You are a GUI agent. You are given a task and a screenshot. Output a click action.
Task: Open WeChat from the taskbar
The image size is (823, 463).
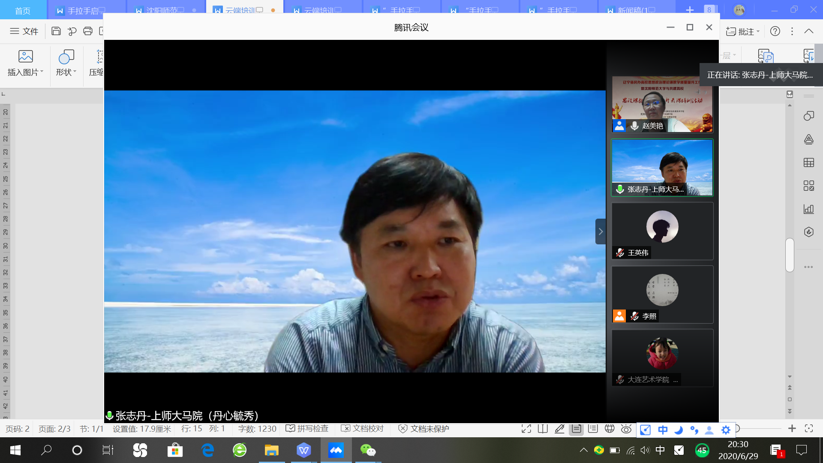368,450
